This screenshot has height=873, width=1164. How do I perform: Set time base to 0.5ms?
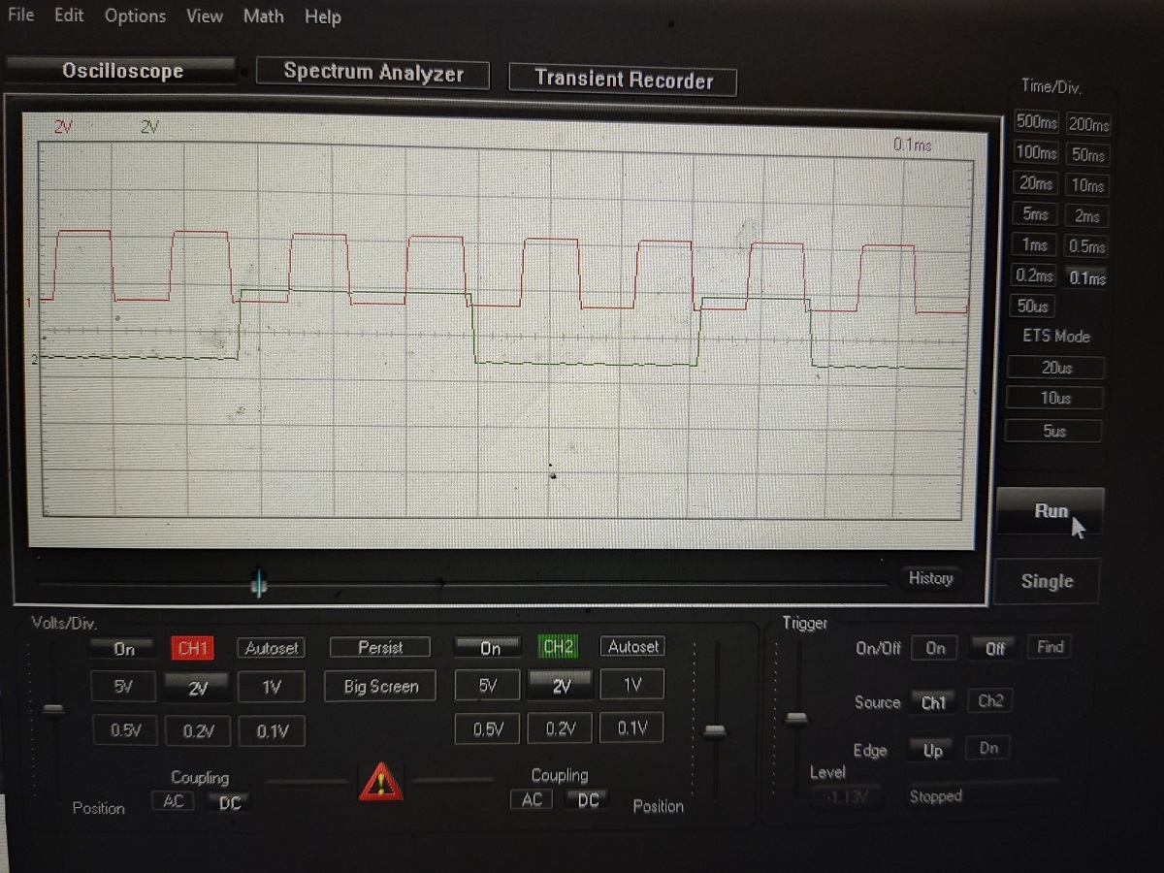pos(1086,246)
